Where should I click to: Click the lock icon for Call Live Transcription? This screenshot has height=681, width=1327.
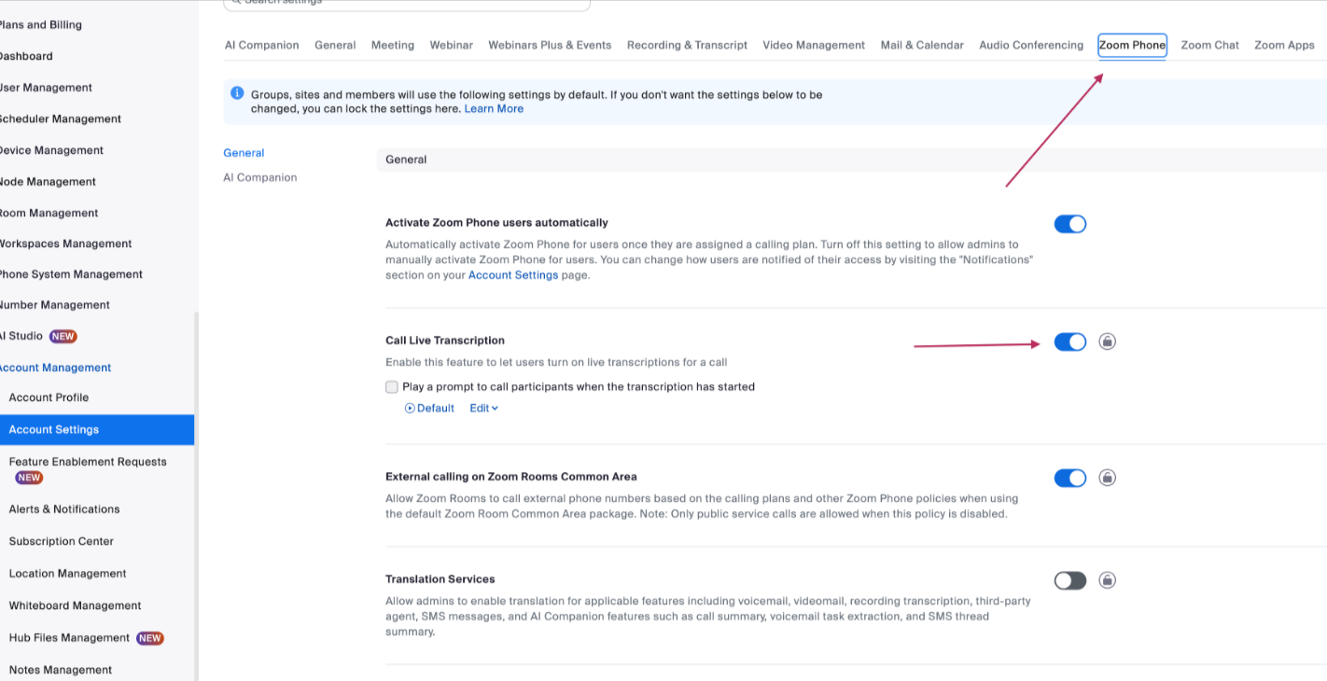point(1107,341)
